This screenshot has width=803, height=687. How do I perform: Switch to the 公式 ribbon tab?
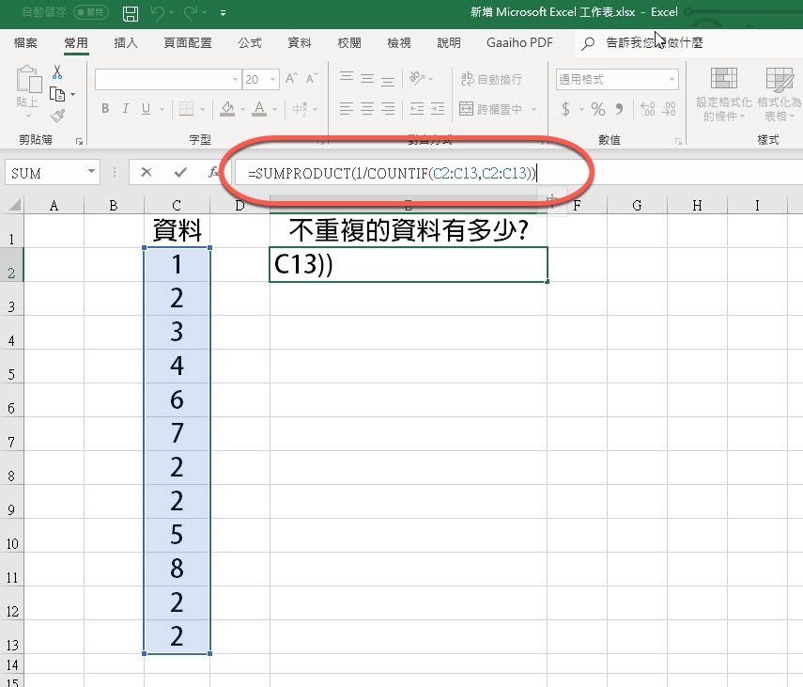pos(250,43)
